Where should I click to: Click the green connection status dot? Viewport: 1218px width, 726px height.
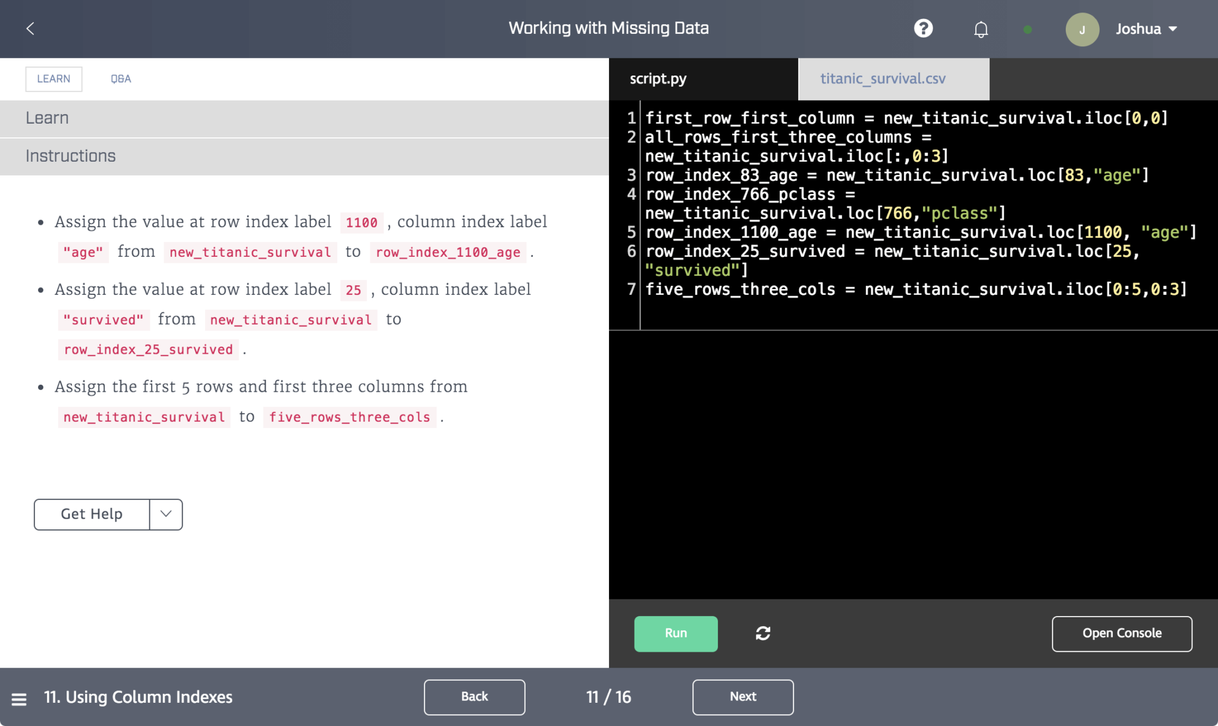point(1028,29)
